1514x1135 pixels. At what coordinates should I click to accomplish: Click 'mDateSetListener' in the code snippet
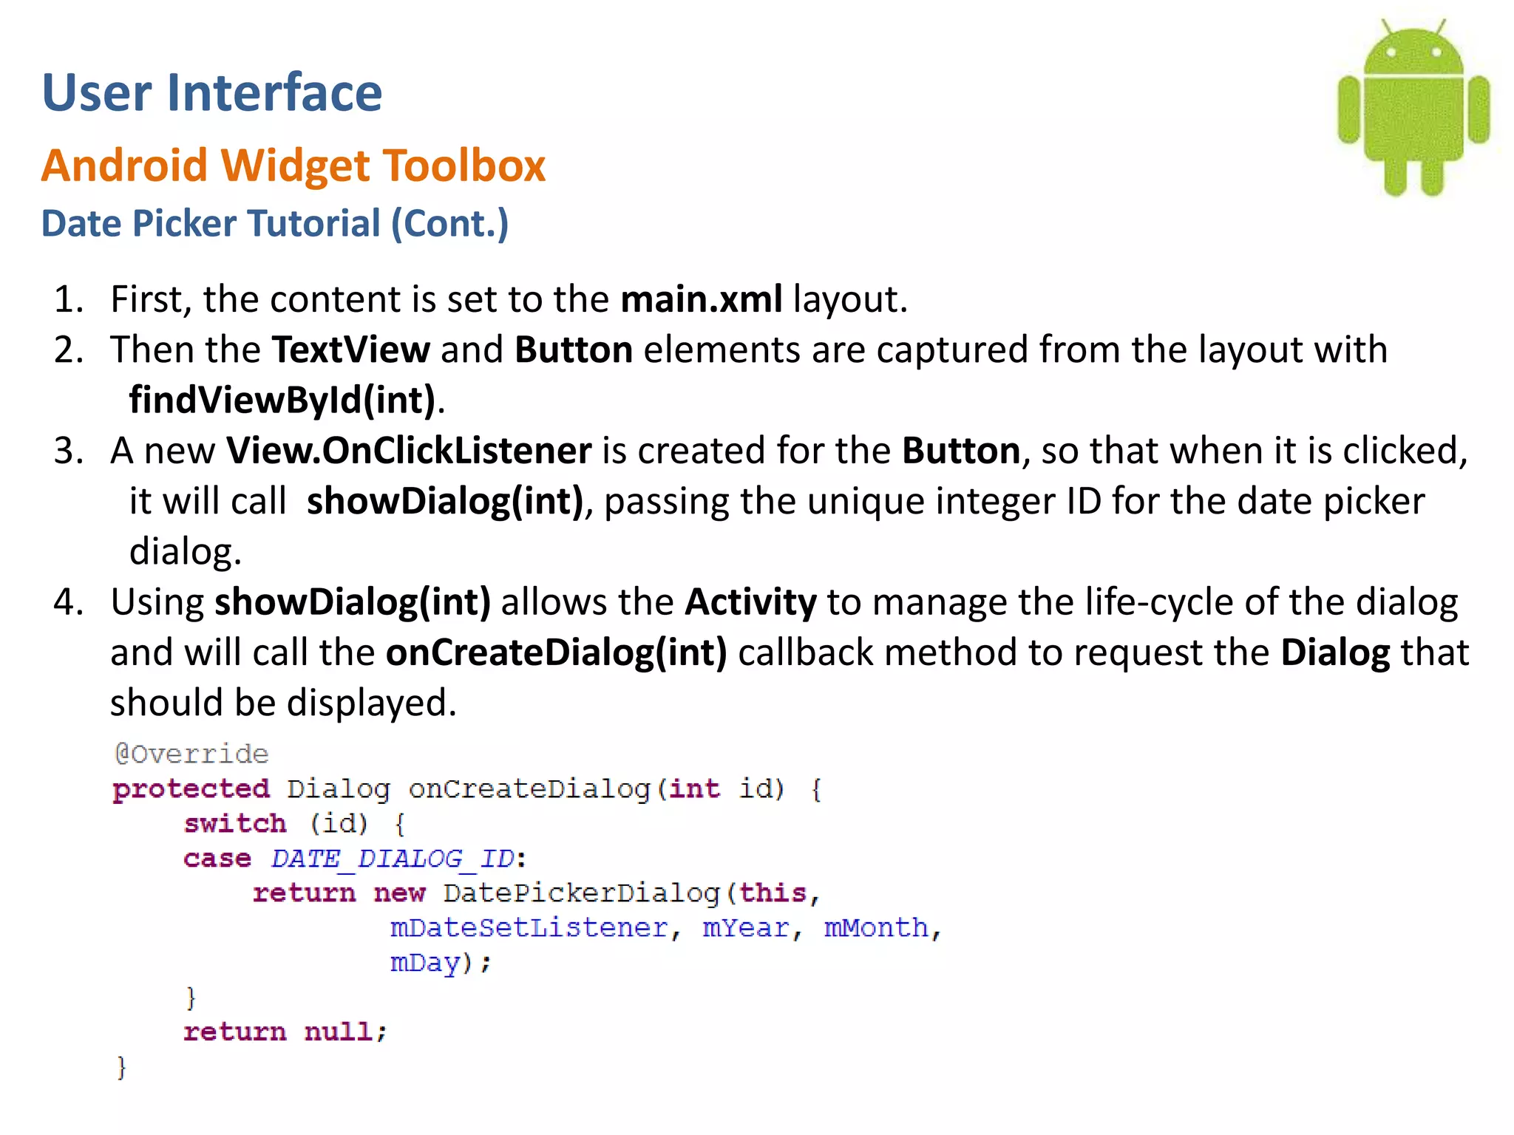tap(529, 928)
